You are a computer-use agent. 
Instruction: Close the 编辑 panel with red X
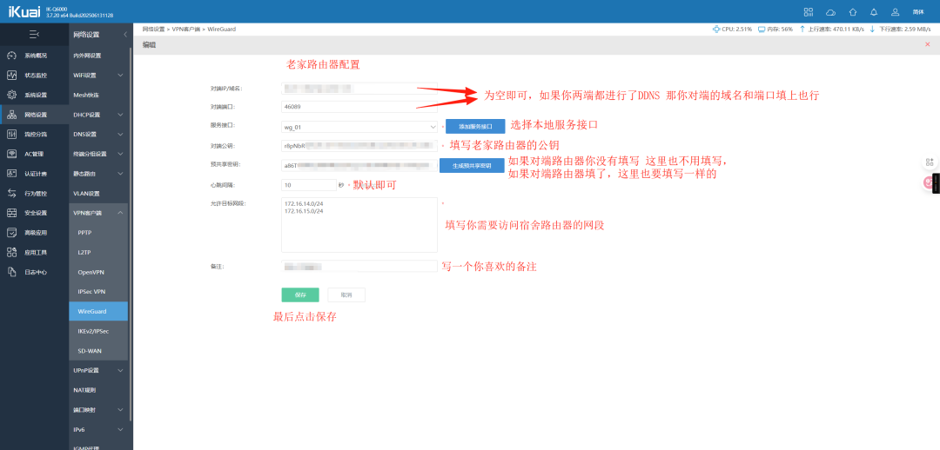[928, 45]
